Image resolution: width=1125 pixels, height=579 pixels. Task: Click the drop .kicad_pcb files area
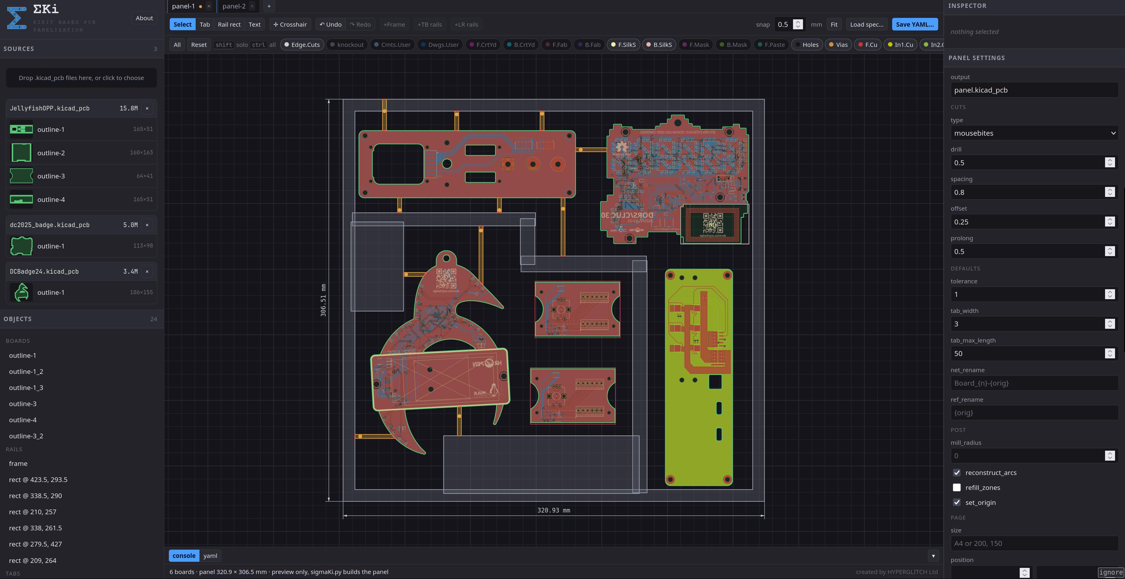(x=81, y=78)
